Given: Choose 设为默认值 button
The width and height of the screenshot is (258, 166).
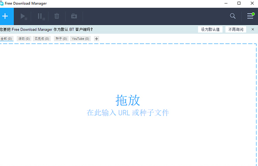Looking at the screenshot, I should (x=210, y=30).
